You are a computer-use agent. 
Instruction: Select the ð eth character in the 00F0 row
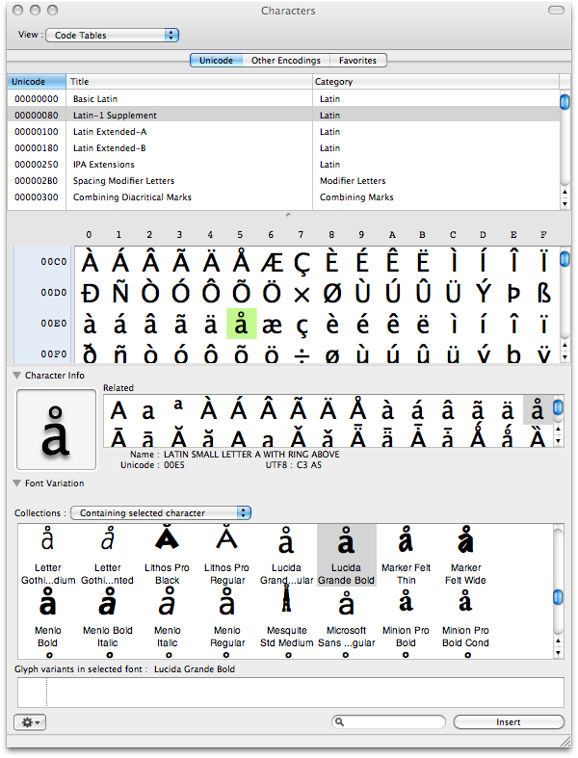click(90, 354)
